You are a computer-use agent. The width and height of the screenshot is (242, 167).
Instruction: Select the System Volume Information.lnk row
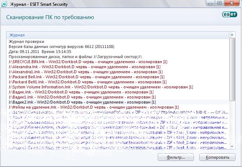point(118,87)
